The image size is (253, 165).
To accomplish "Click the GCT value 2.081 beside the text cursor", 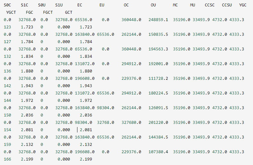I will pyautogui.click(x=86, y=130).
